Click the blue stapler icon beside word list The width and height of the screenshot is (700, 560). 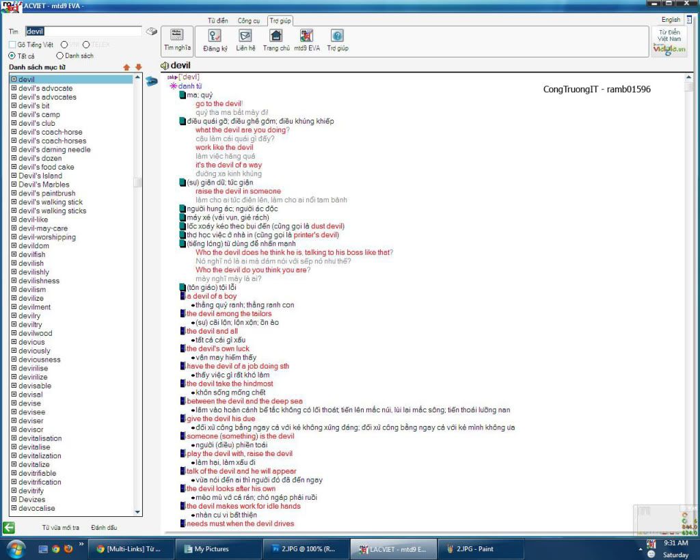tap(152, 81)
